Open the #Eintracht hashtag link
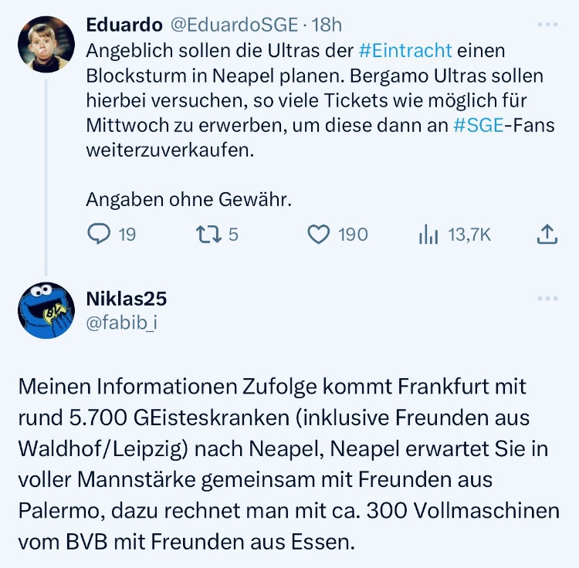The width and height of the screenshot is (579, 568). (405, 50)
